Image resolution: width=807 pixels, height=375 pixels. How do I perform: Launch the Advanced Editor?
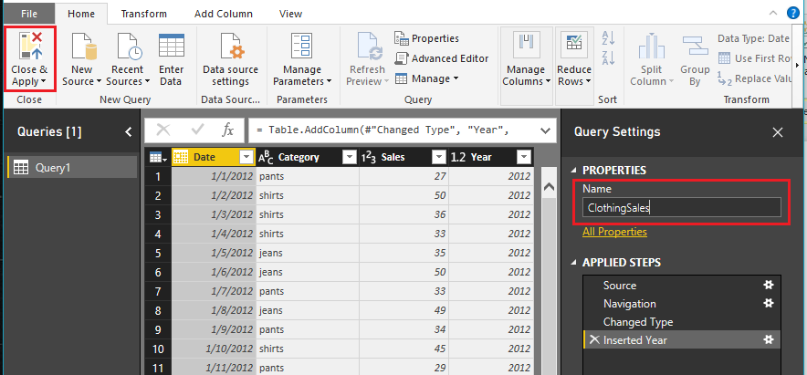click(442, 58)
